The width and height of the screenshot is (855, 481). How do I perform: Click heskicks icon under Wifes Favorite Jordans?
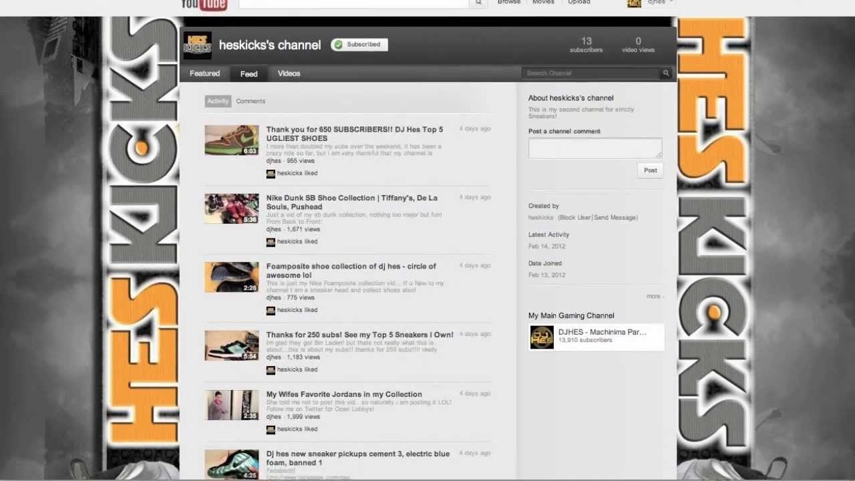(271, 429)
